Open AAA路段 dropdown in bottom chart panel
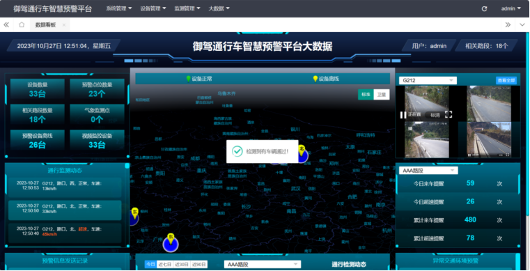The image size is (530, 271). coord(263,264)
